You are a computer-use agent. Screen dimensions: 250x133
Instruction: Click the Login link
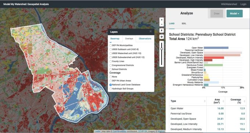(243, 4)
